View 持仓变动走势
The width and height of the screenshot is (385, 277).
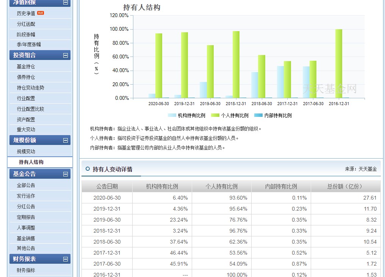click(x=30, y=88)
